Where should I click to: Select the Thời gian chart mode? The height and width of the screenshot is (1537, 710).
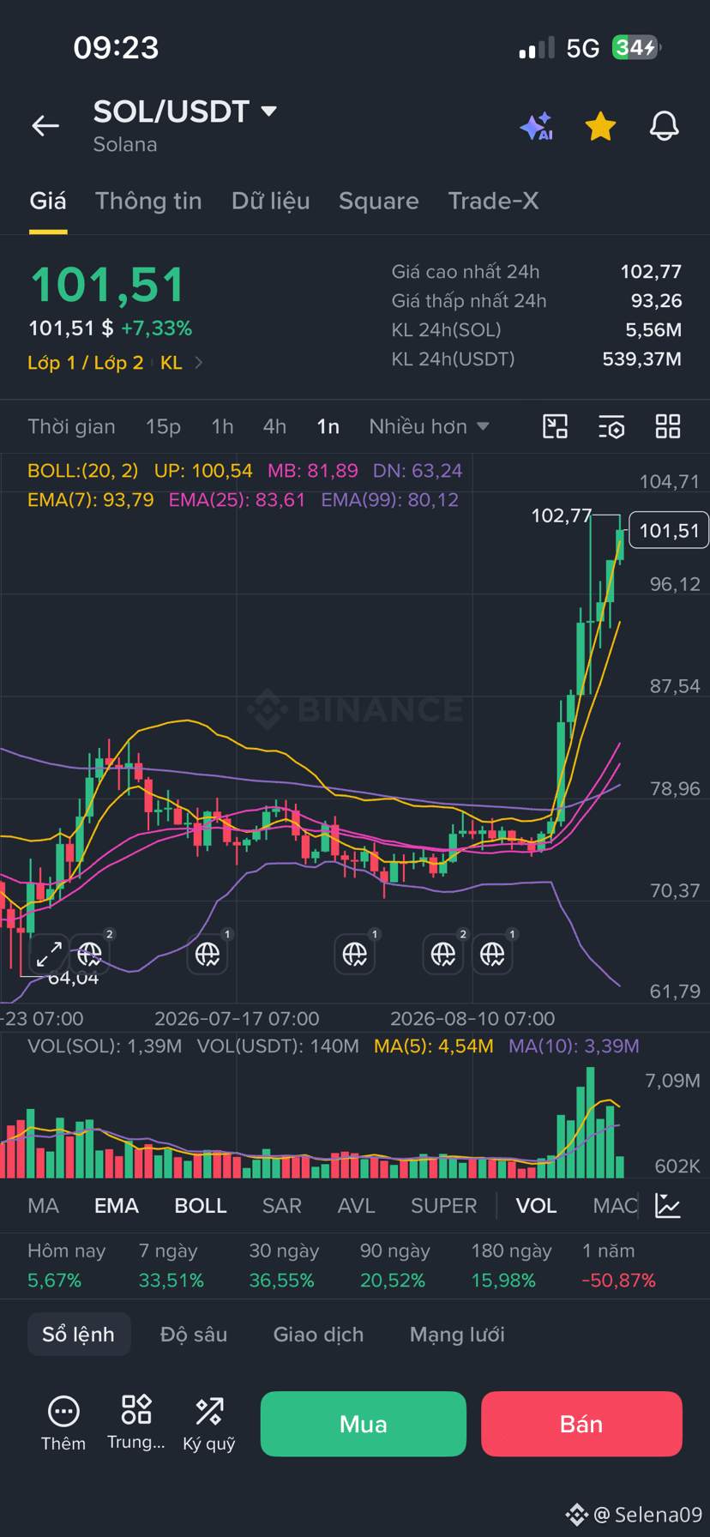click(71, 426)
